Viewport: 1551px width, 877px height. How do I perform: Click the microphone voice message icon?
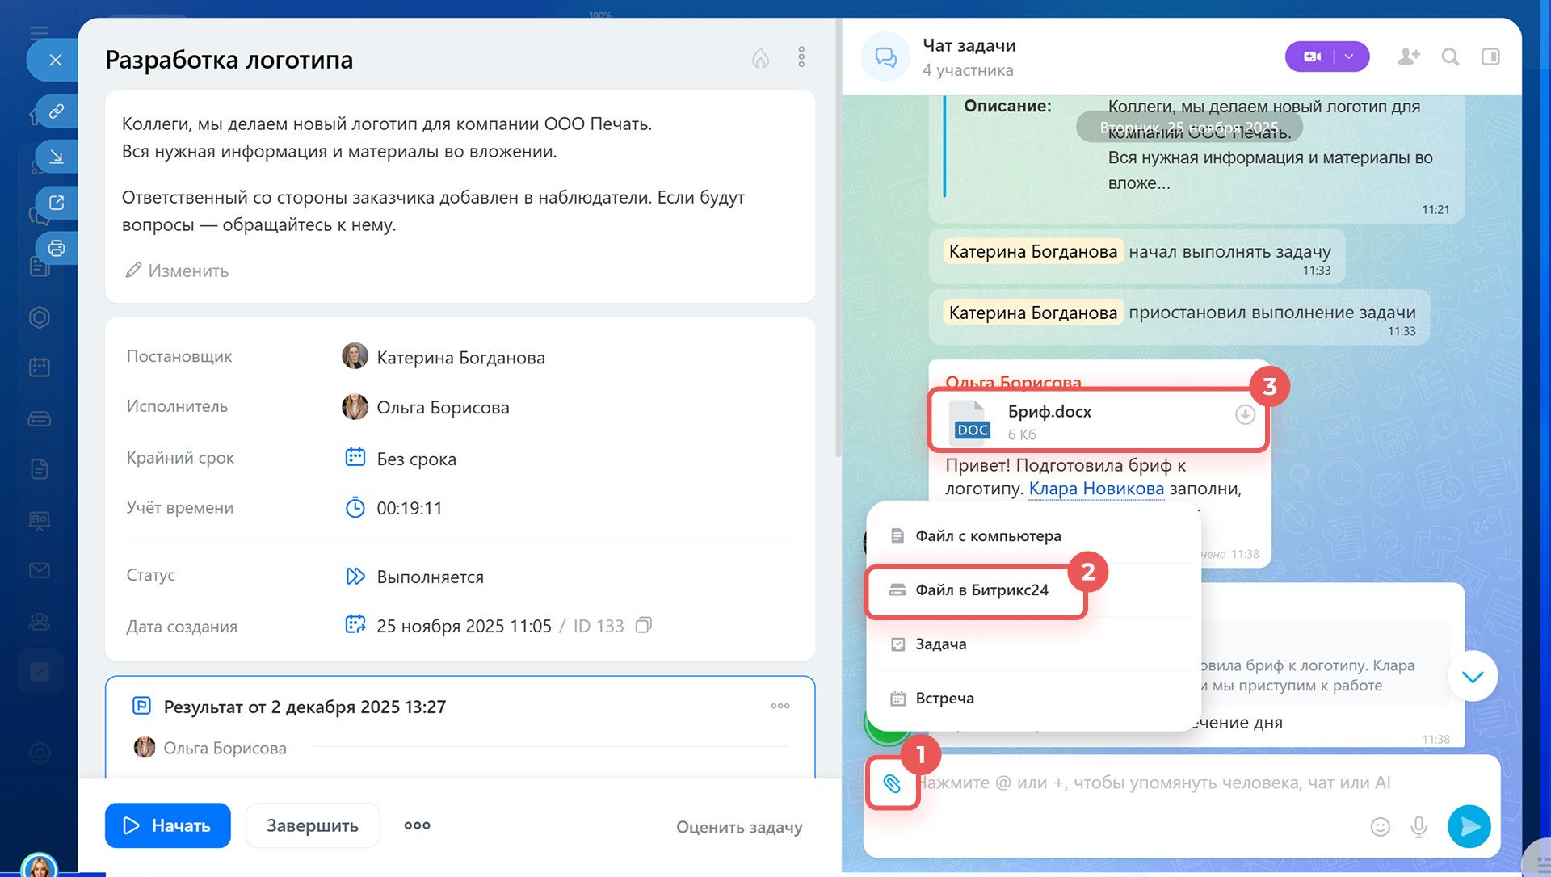1419,826
